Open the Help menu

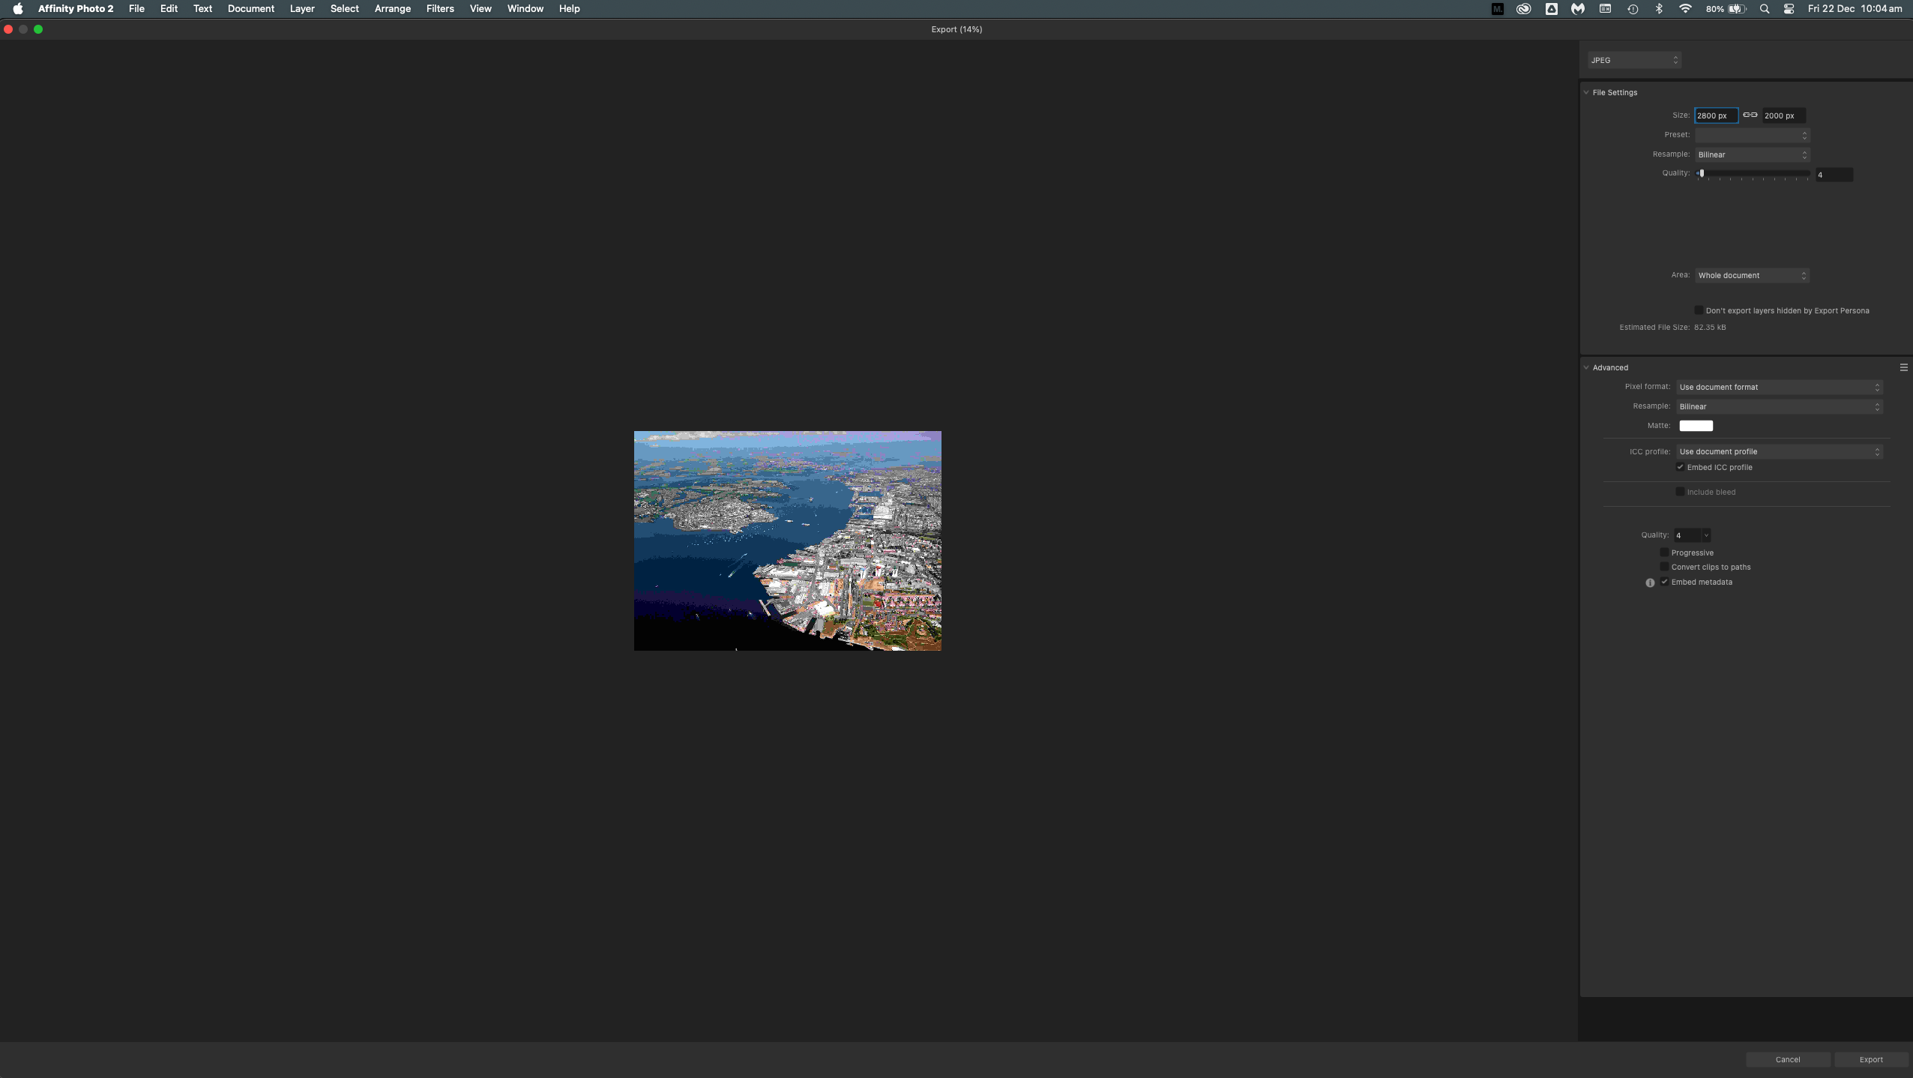(x=569, y=9)
